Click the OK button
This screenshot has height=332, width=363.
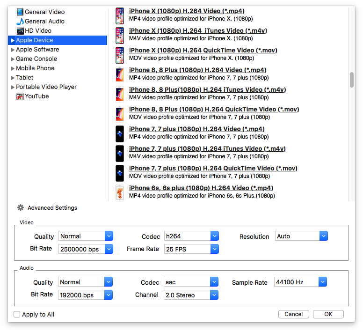pos(328,314)
